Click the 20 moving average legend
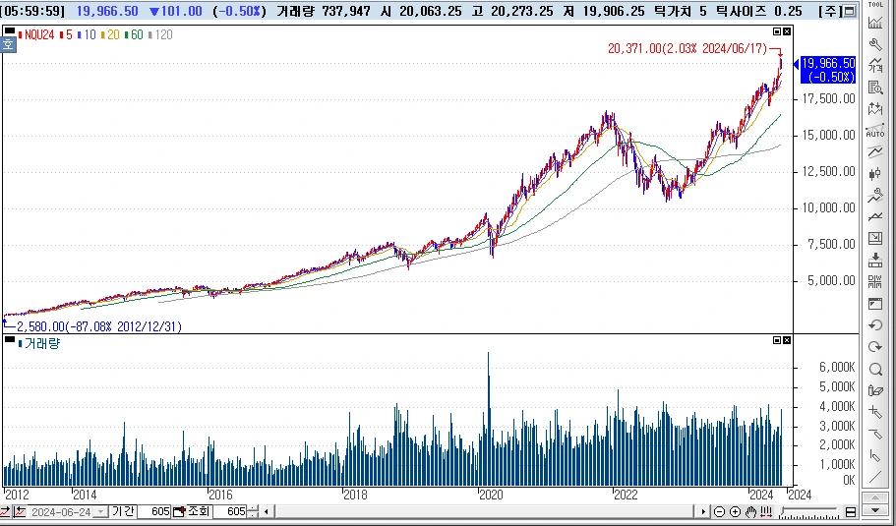The image size is (896, 526). click(110, 34)
